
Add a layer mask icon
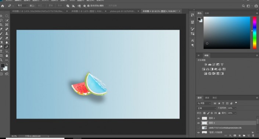(x=235, y=136)
